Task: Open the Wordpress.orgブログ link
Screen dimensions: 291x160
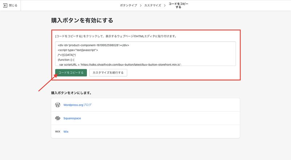Action: 77,105
